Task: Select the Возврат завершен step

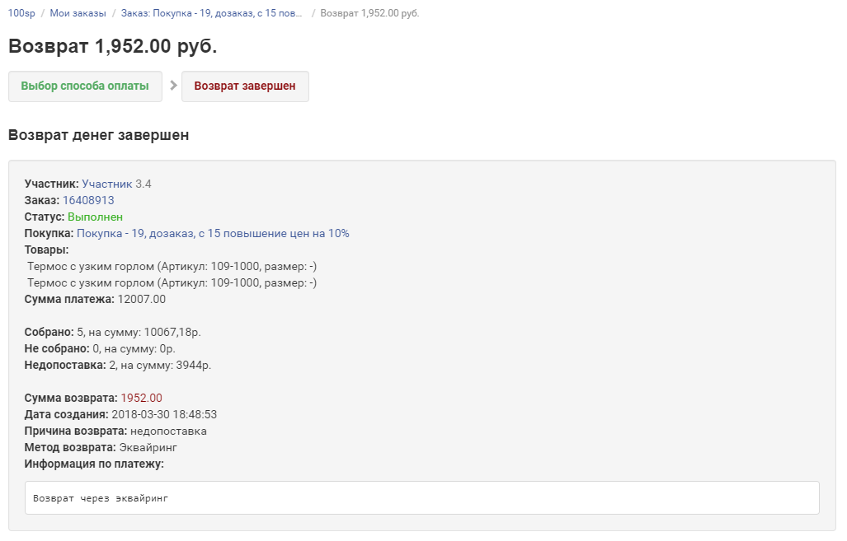Action: [245, 86]
